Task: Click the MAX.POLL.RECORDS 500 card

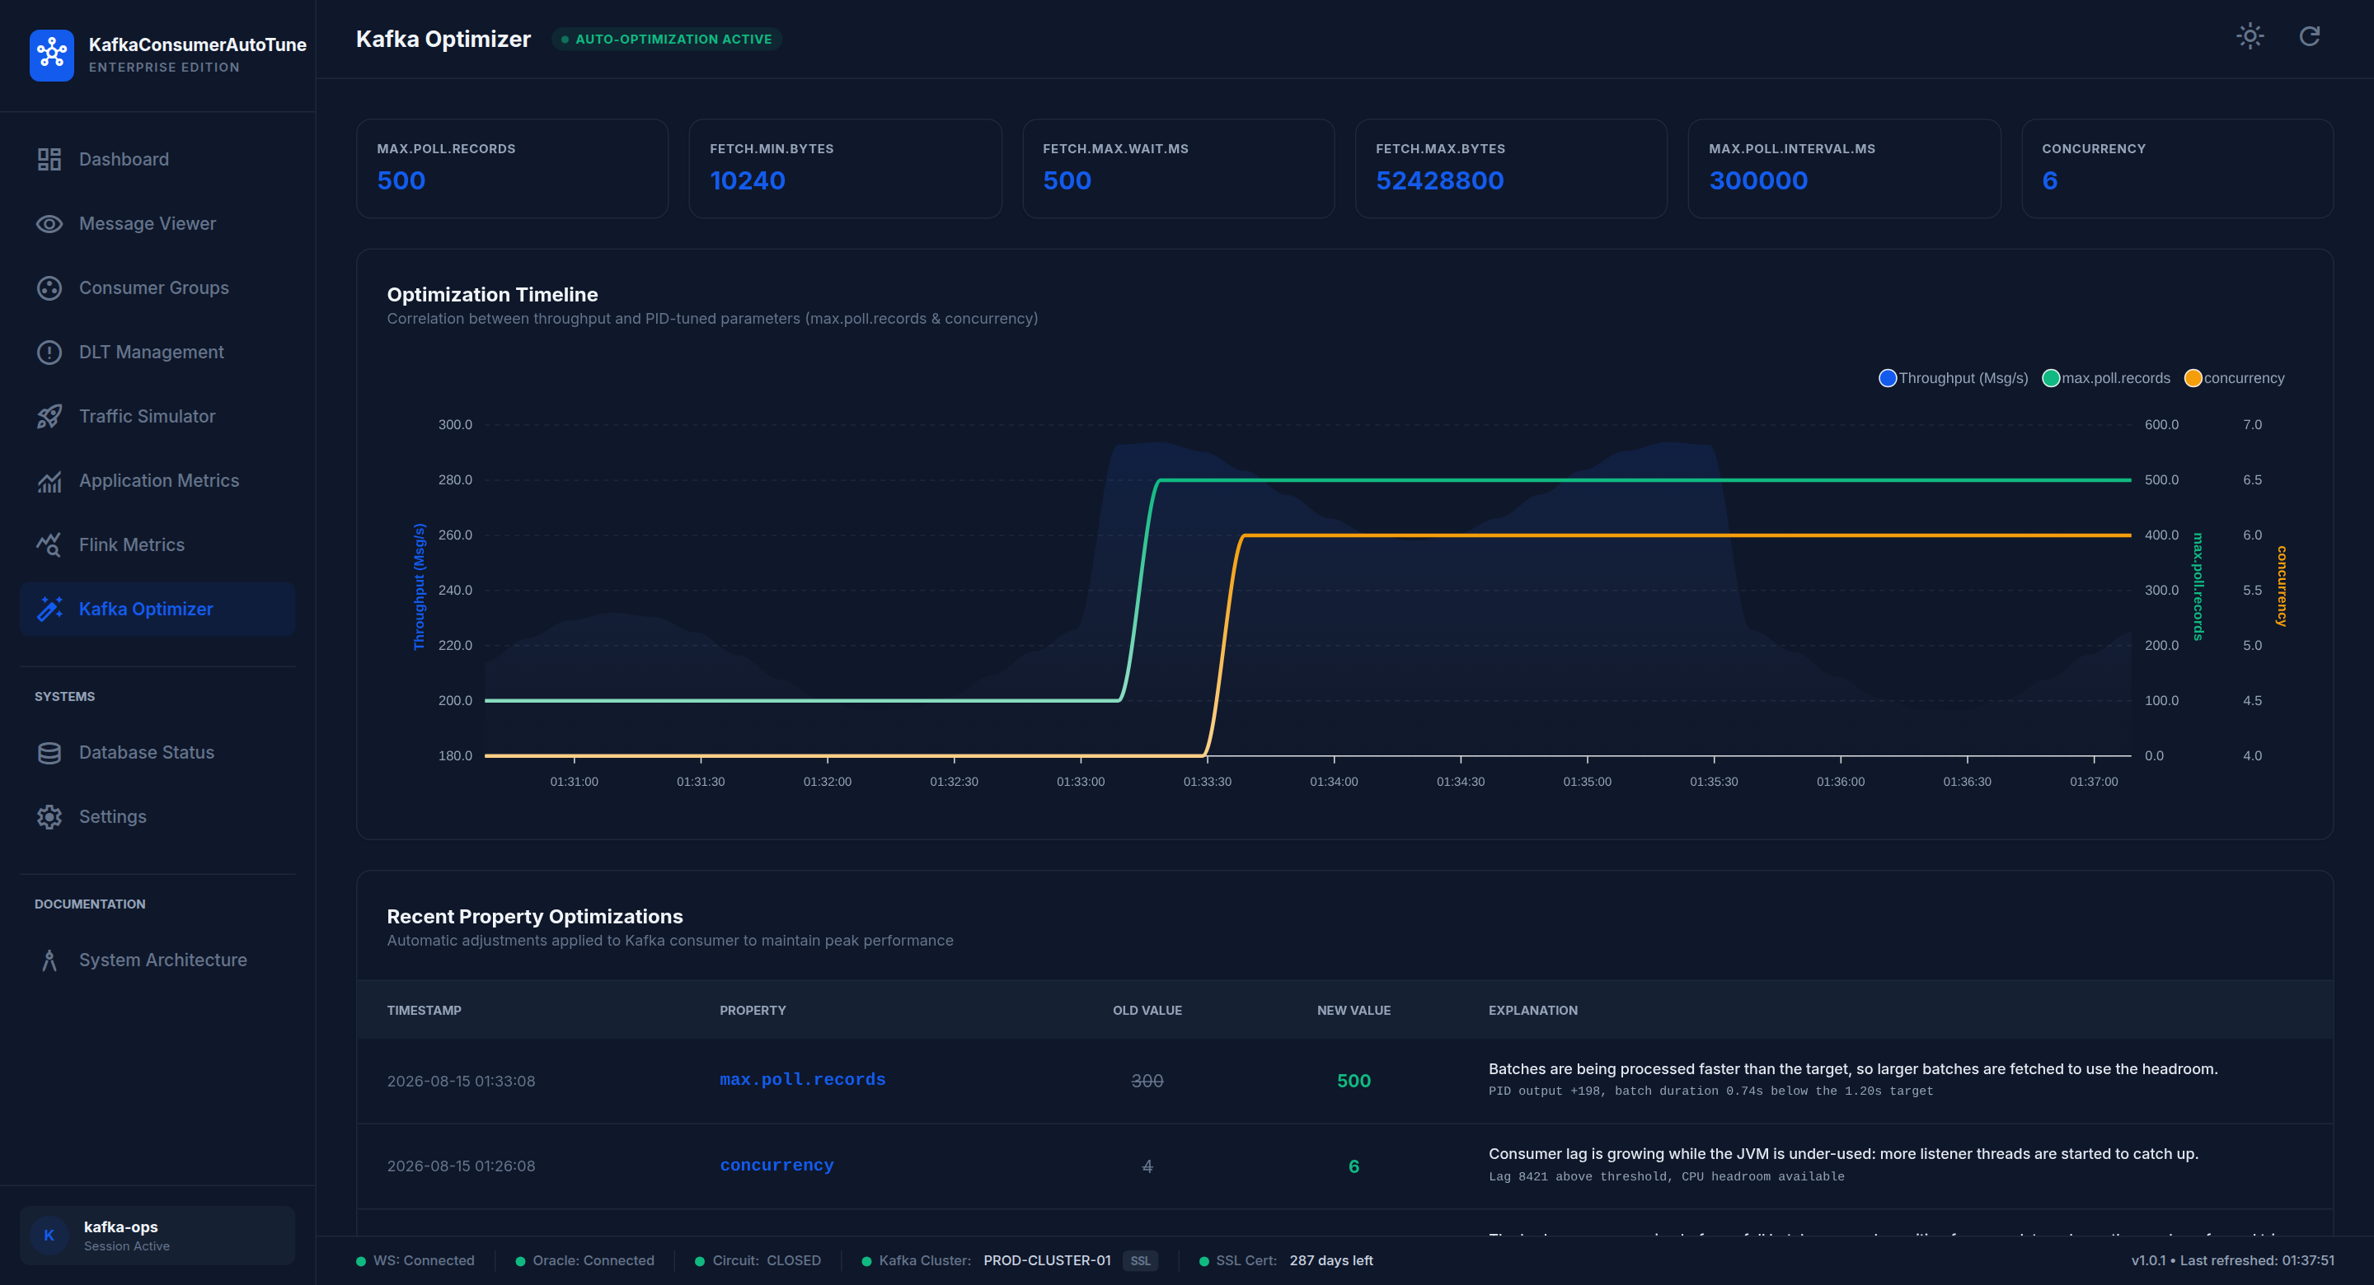Action: tap(511, 169)
